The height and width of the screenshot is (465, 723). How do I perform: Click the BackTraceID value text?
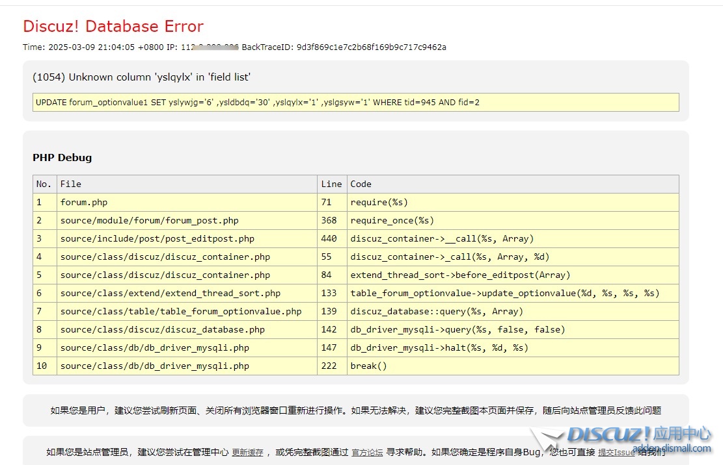371,47
